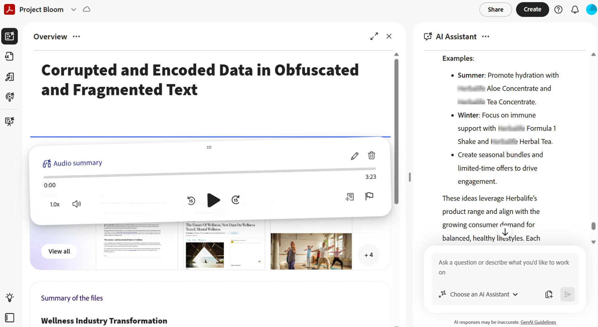This screenshot has width=598, height=327.
Task: Collapse the sidebar using the bottom-left panel icon
Action: pos(10,318)
